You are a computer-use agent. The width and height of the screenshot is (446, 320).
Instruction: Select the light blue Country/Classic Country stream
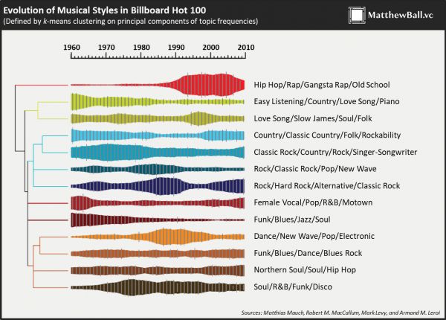[156, 135]
